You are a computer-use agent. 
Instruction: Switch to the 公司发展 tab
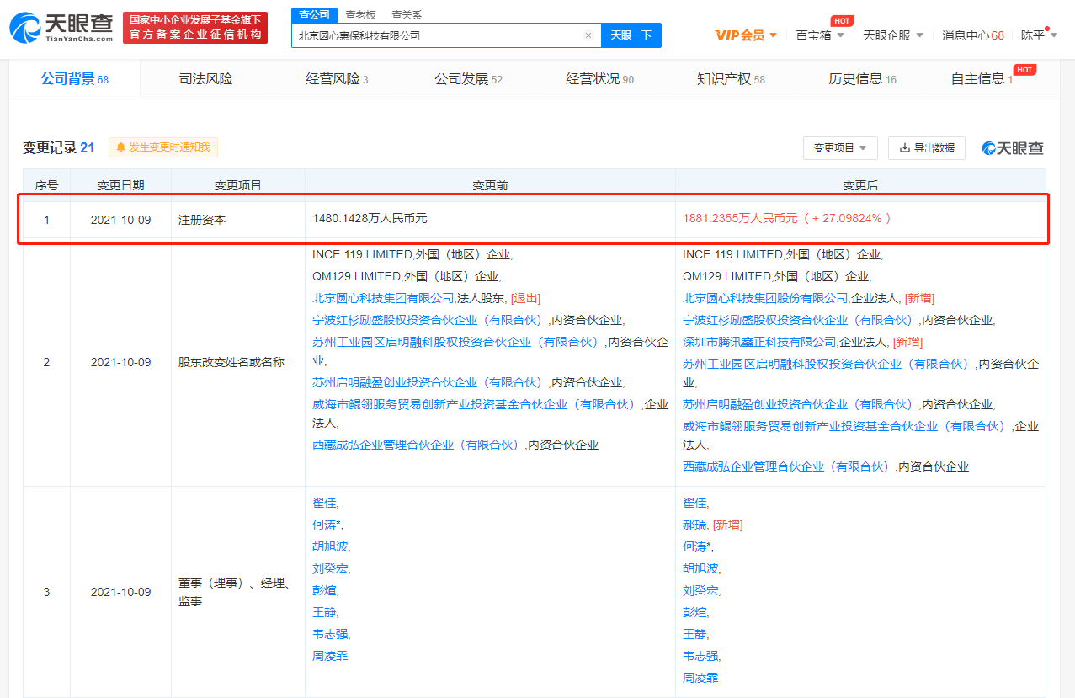pos(468,79)
